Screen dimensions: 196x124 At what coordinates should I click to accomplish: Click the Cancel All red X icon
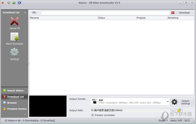[14, 21]
